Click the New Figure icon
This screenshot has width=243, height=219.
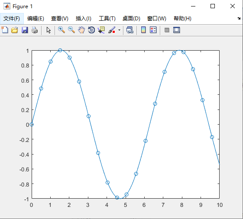pyautogui.click(x=5, y=30)
